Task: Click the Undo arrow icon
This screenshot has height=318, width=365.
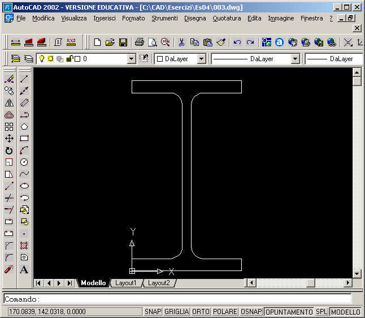Action: (237, 42)
